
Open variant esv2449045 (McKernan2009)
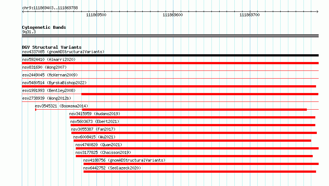pos(50,75)
